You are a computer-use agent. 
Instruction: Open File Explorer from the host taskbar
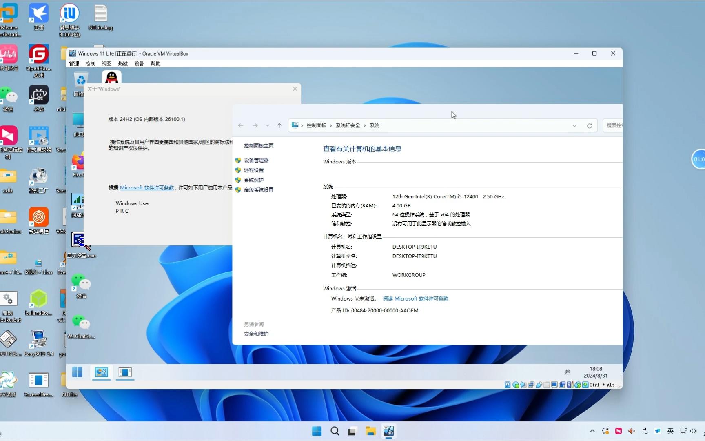[370, 431]
